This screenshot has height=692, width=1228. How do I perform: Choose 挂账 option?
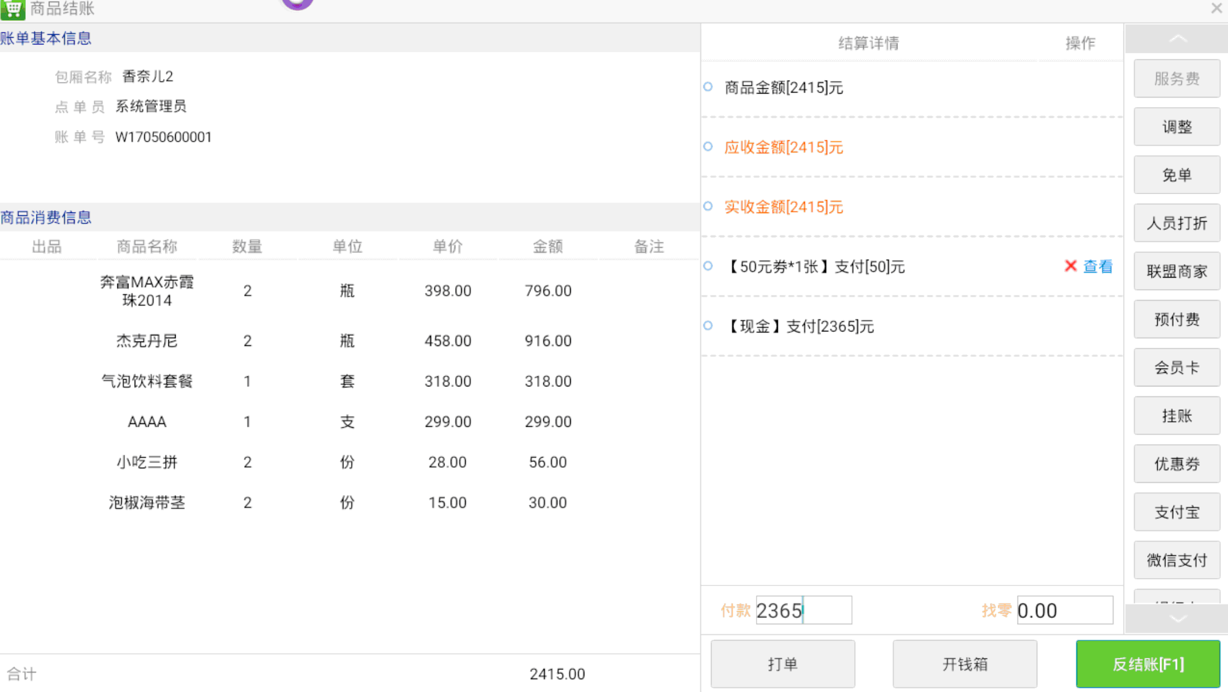click(x=1177, y=416)
